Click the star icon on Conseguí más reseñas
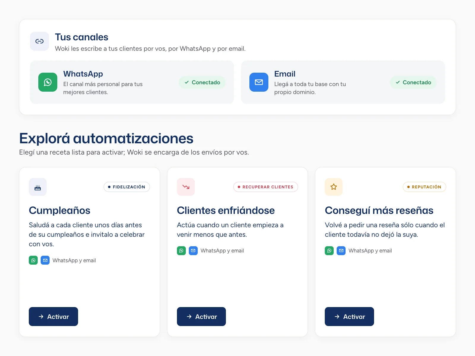Viewport: 475px width, 356px height. click(x=334, y=187)
